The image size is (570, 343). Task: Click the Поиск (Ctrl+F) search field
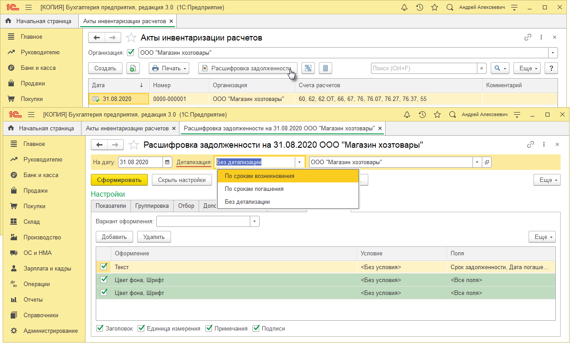tap(424, 68)
